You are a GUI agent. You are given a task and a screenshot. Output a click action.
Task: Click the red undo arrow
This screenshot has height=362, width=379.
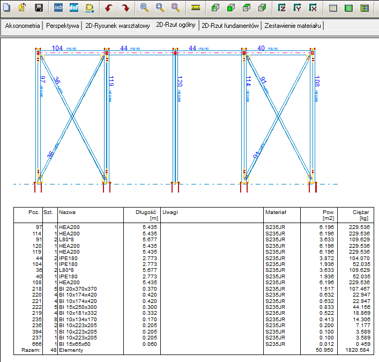[x=109, y=8]
